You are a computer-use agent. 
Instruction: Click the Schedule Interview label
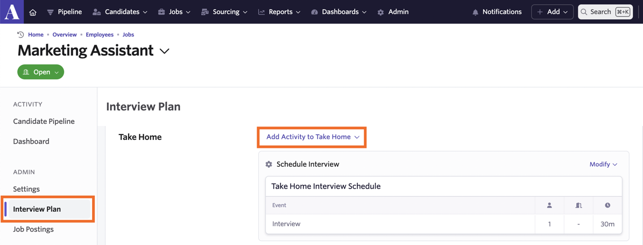tap(308, 164)
